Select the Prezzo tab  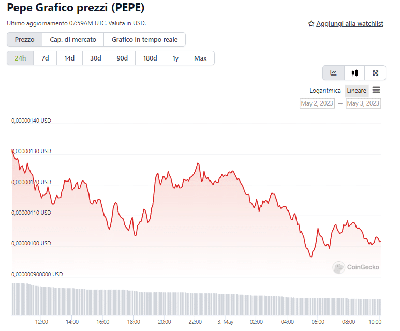25,39
